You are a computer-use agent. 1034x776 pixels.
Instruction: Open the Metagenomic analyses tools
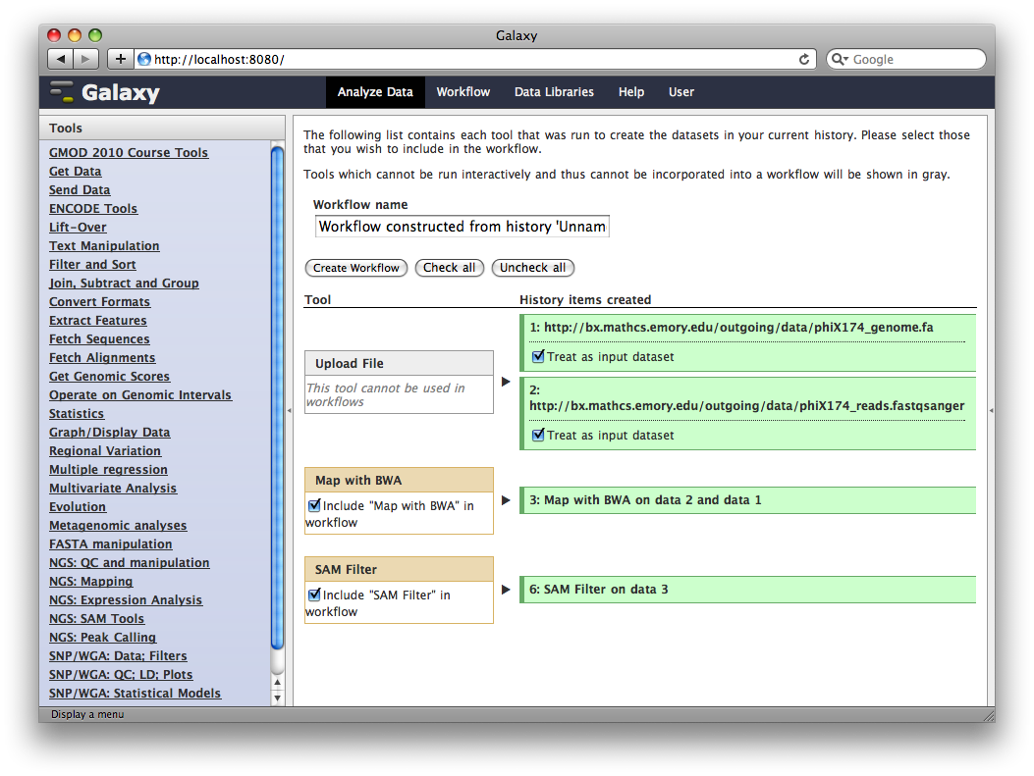118,526
